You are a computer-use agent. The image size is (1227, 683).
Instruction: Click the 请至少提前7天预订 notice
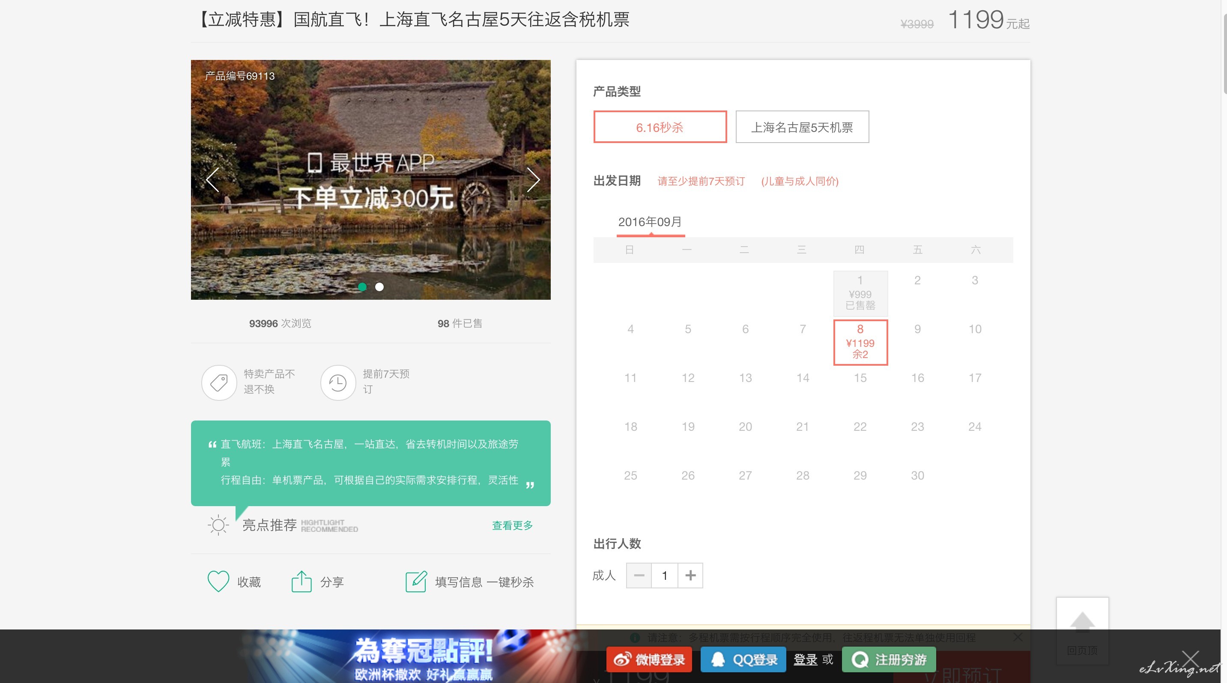click(x=701, y=181)
